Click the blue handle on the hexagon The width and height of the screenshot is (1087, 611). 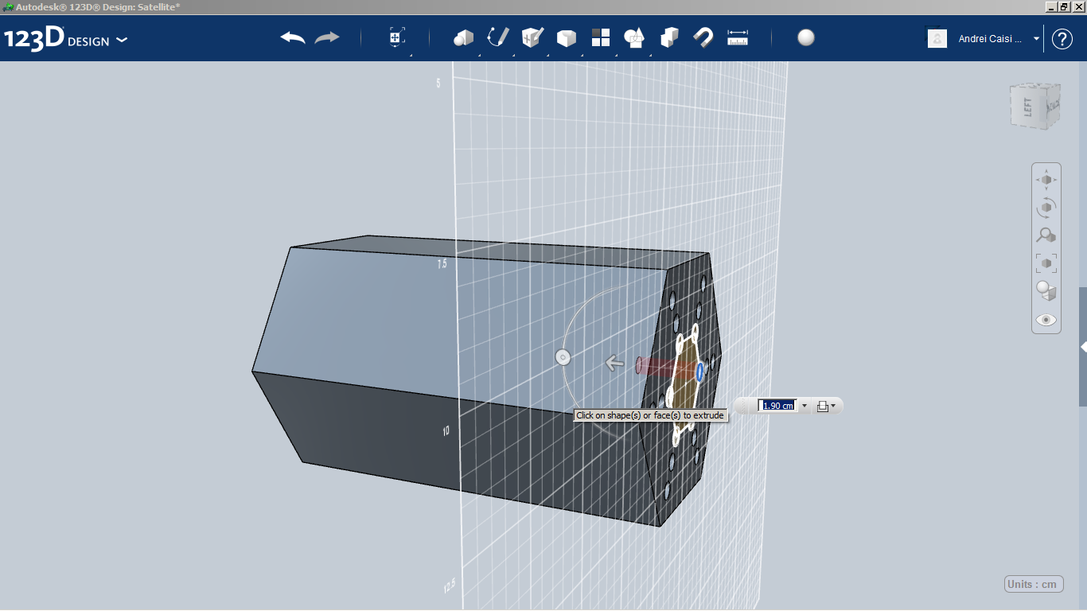pyautogui.click(x=699, y=372)
